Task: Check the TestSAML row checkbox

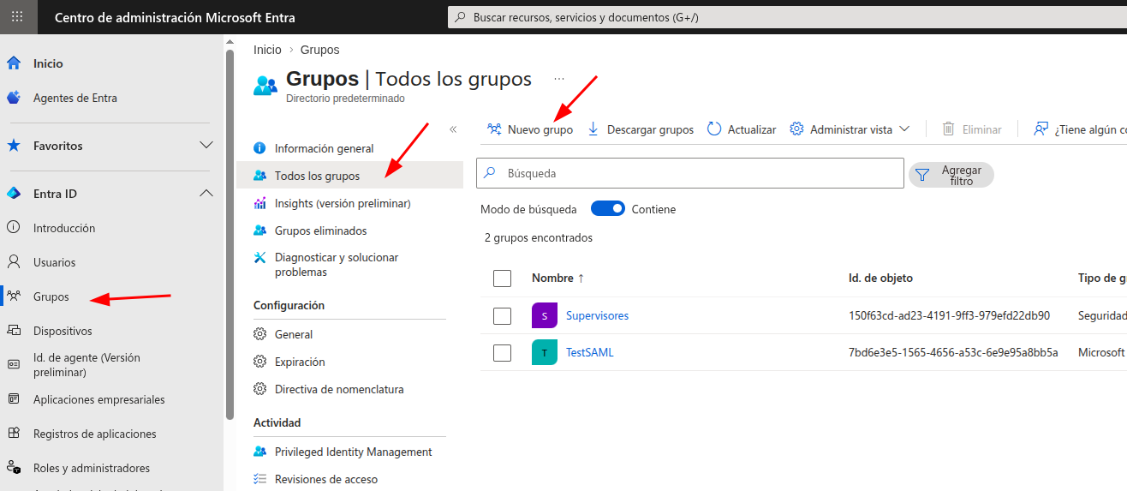Action: pyautogui.click(x=503, y=353)
